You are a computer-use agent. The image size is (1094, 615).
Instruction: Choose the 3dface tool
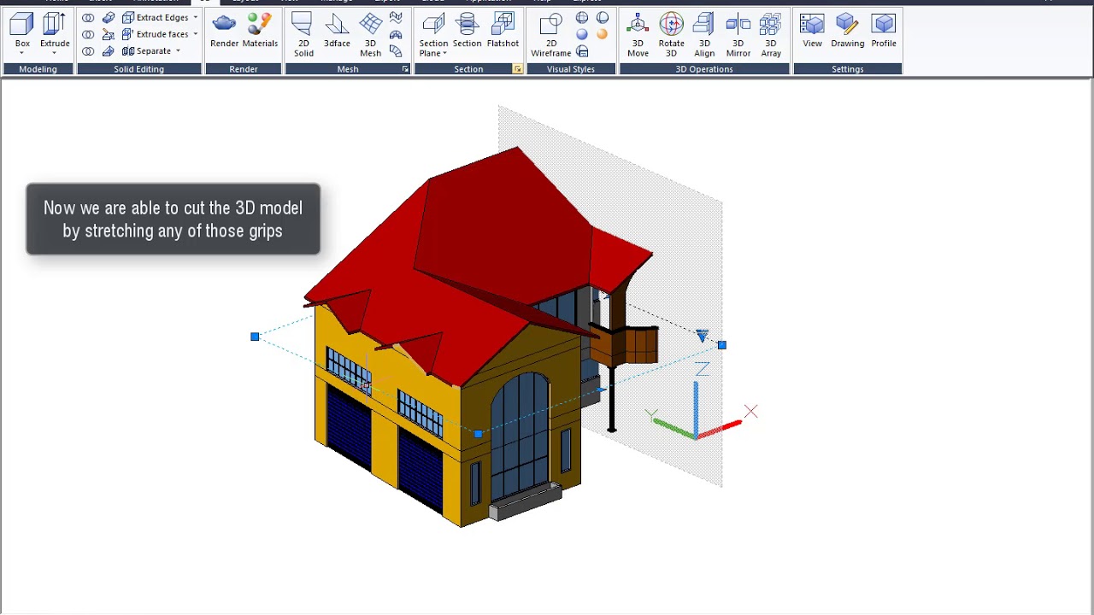[337, 31]
